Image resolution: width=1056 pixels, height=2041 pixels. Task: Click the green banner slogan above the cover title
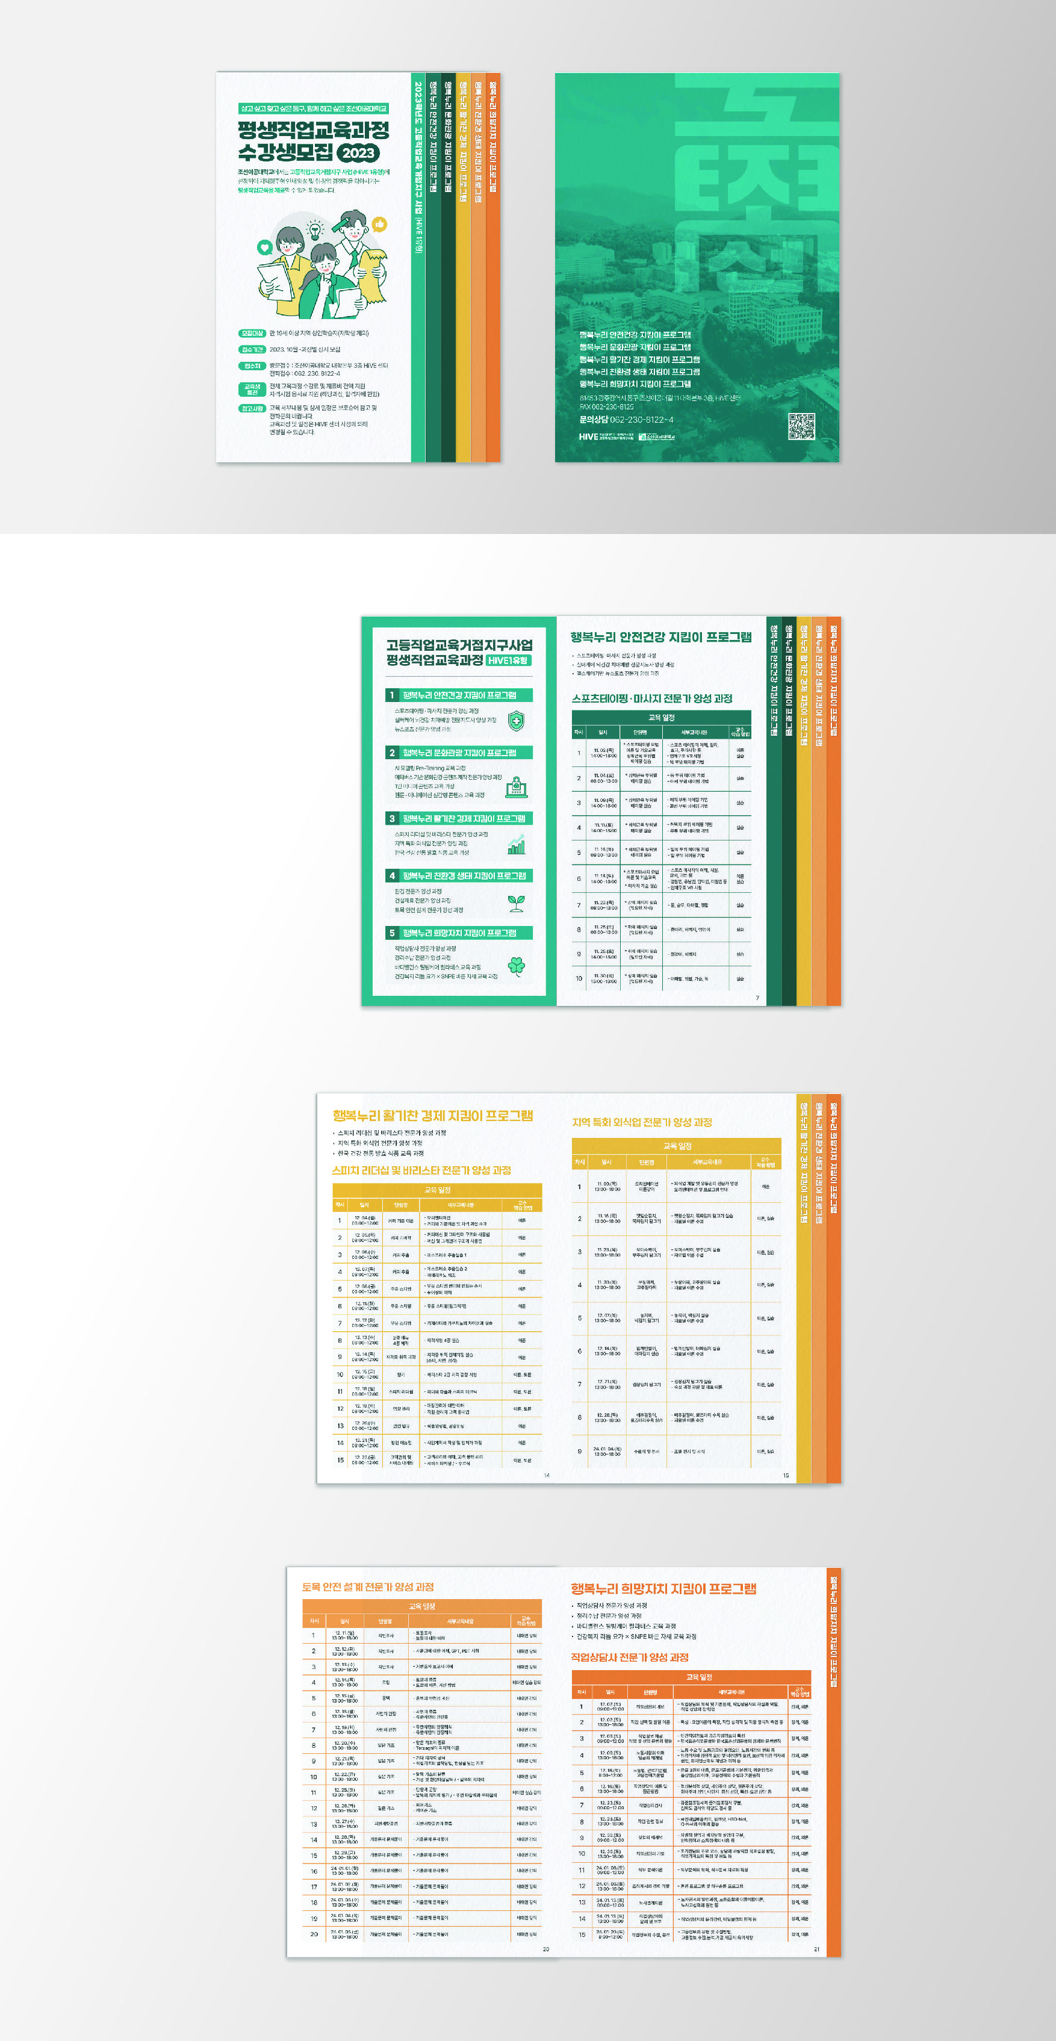coord(313,108)
